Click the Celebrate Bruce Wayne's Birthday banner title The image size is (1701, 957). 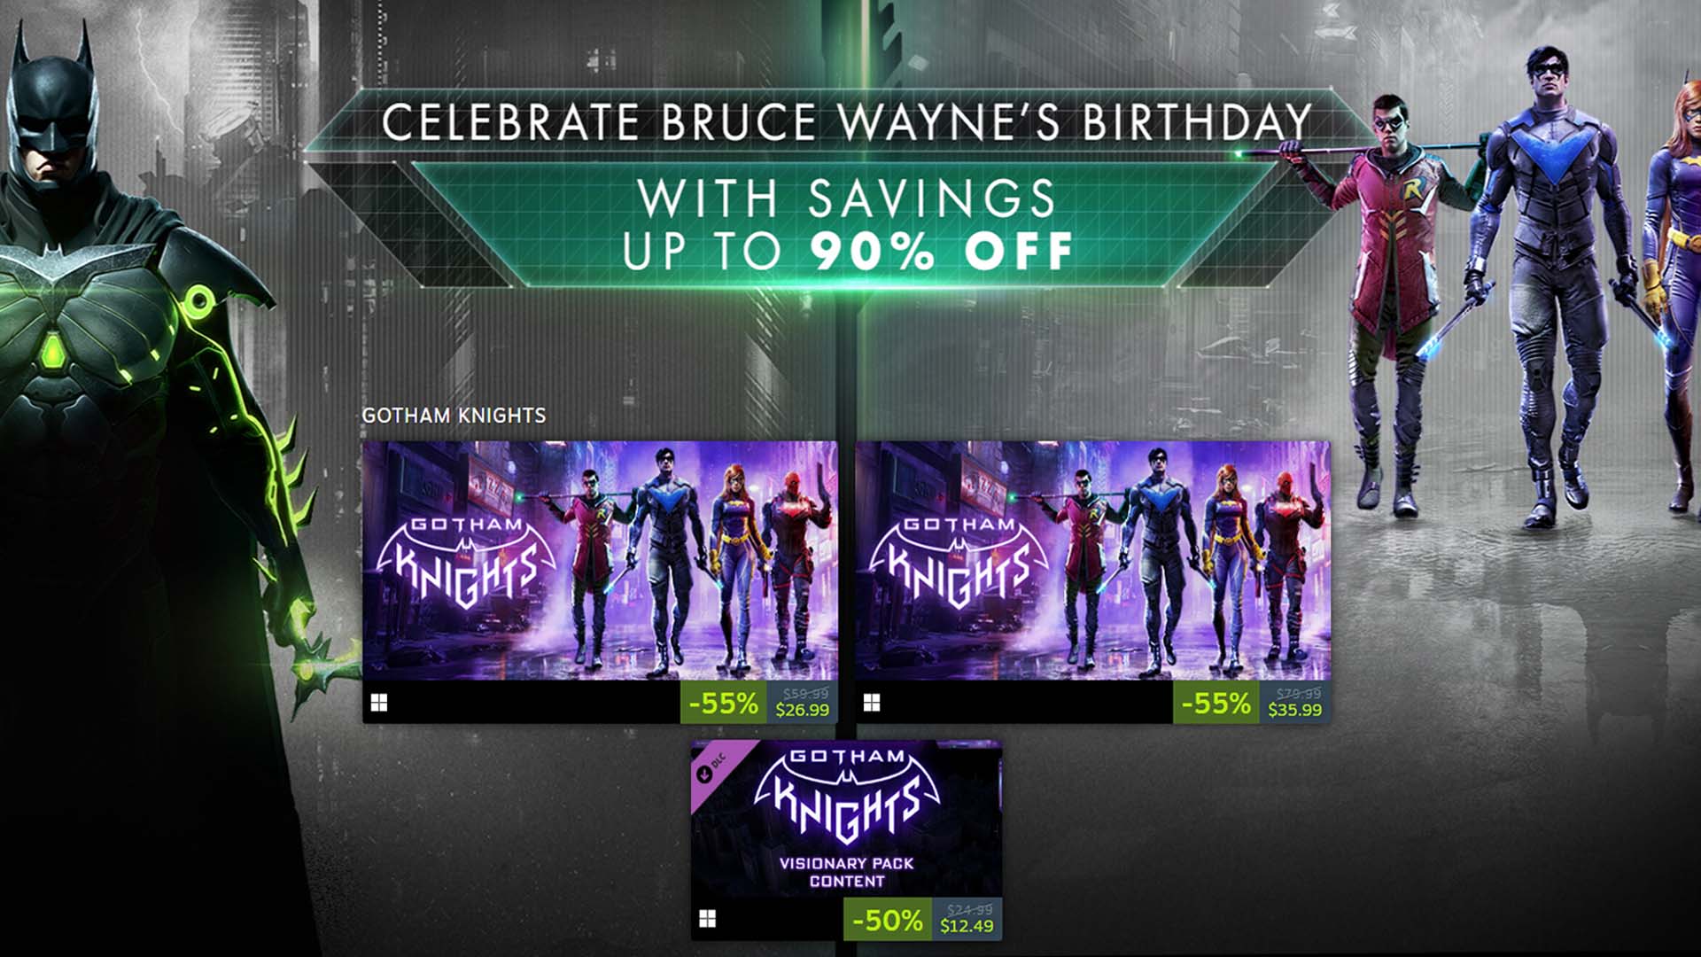click(847, 122)
